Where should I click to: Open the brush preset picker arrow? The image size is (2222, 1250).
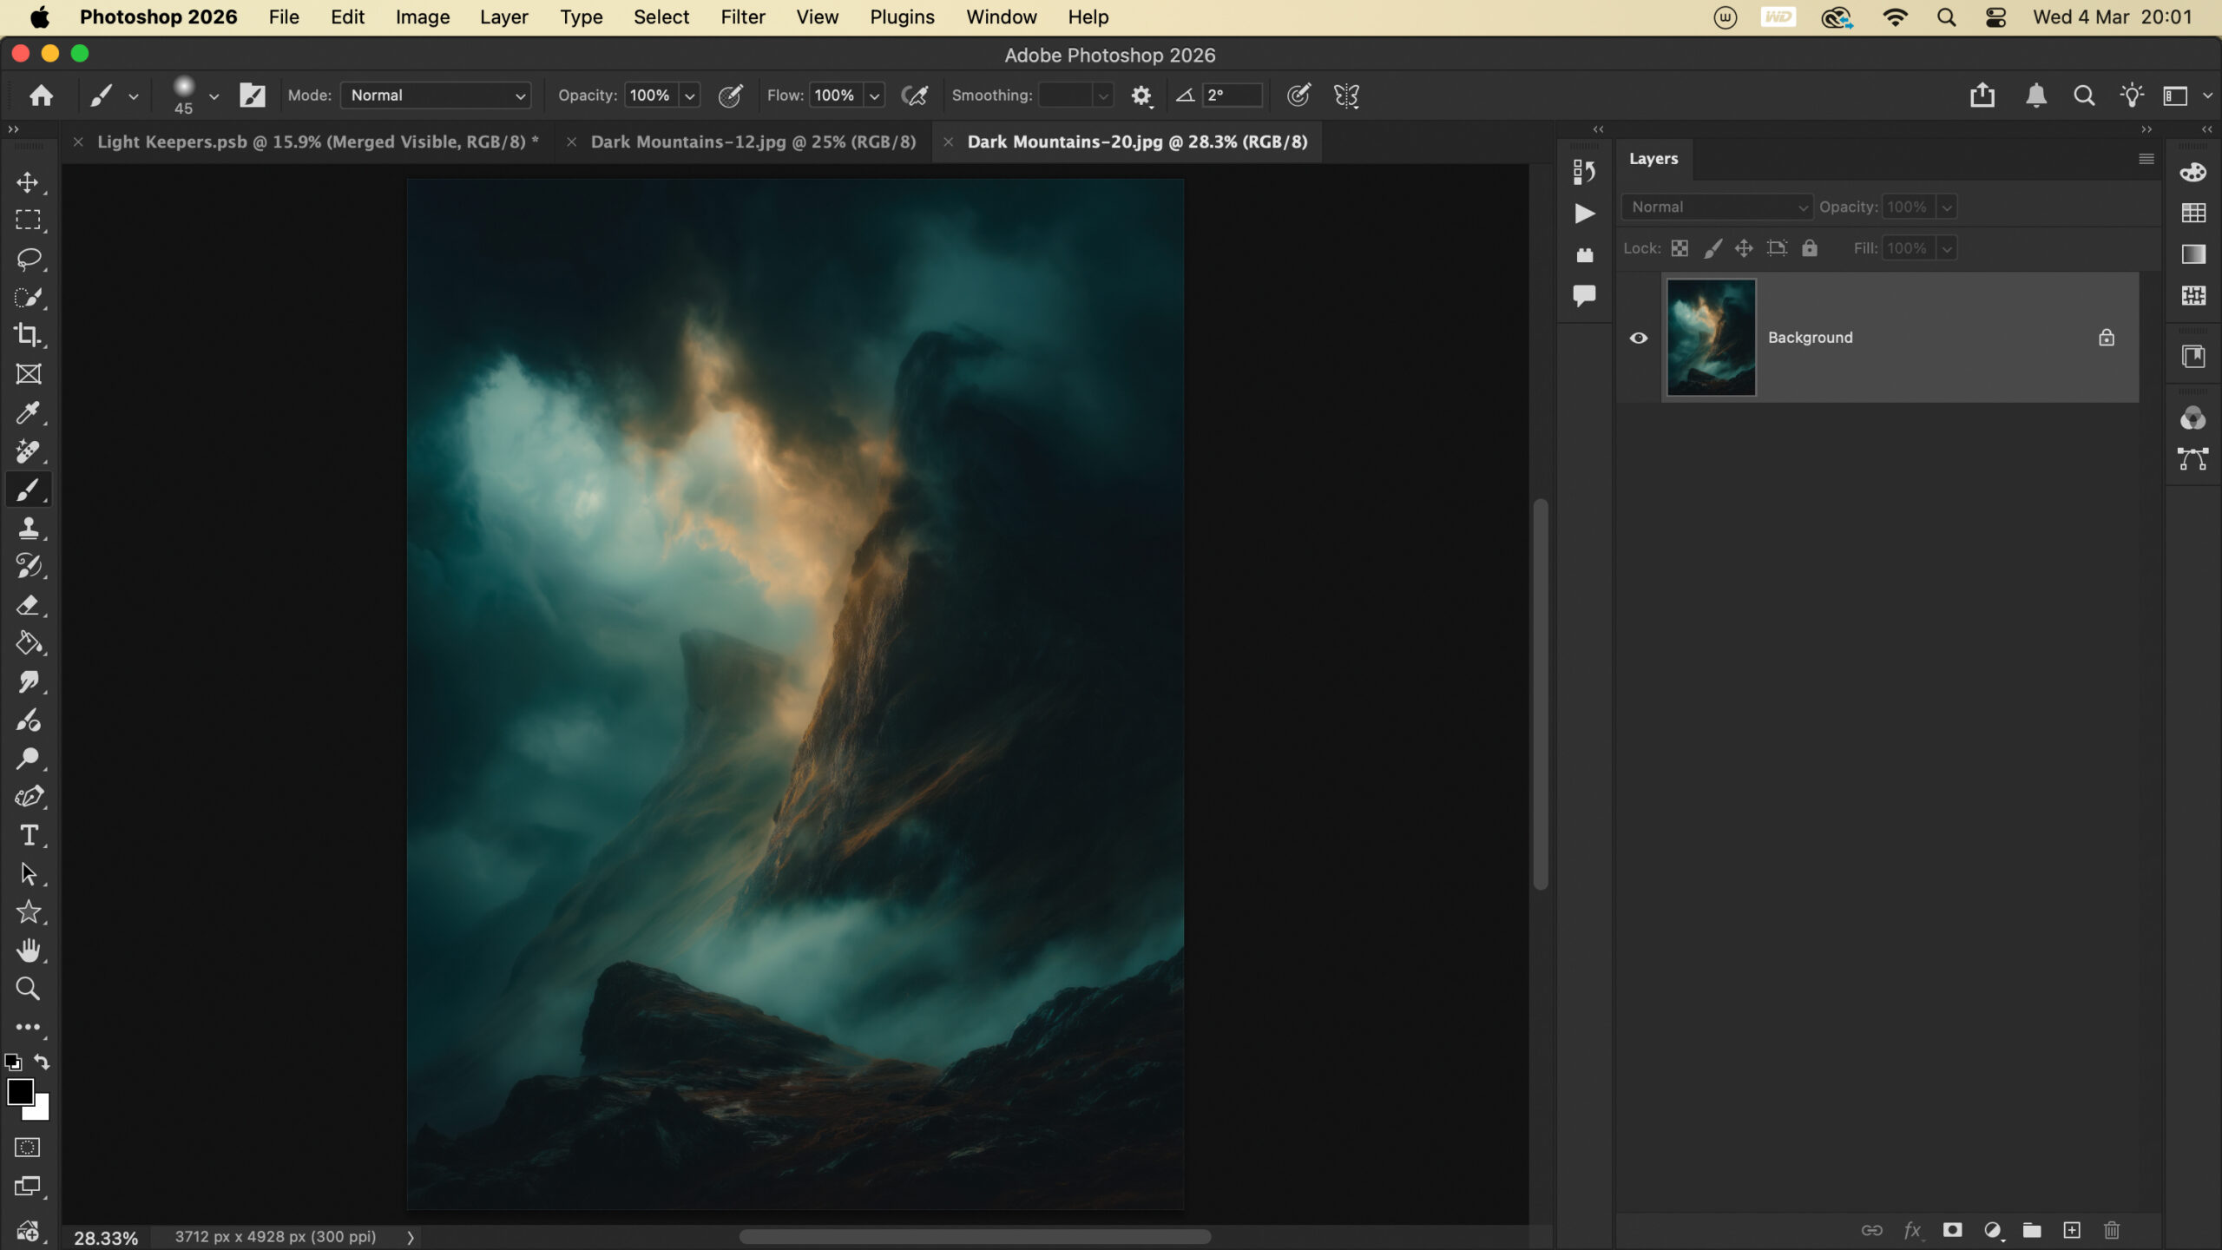(214, 95)
